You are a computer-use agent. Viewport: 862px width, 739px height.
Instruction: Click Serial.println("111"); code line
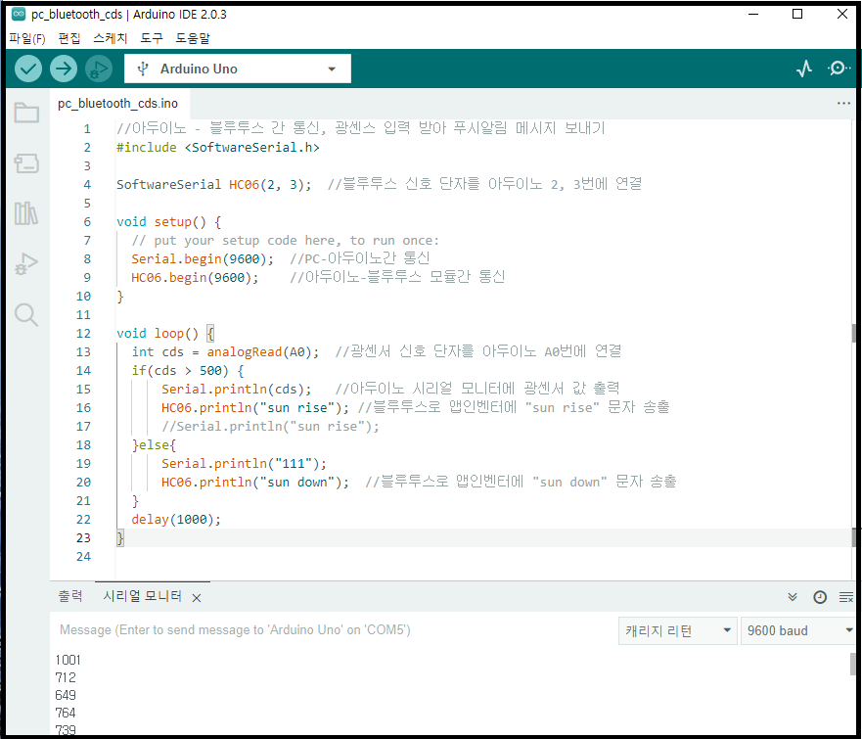coord(244,464)
